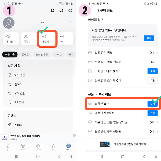Tap 교환 button for gifted stickers

152,80
